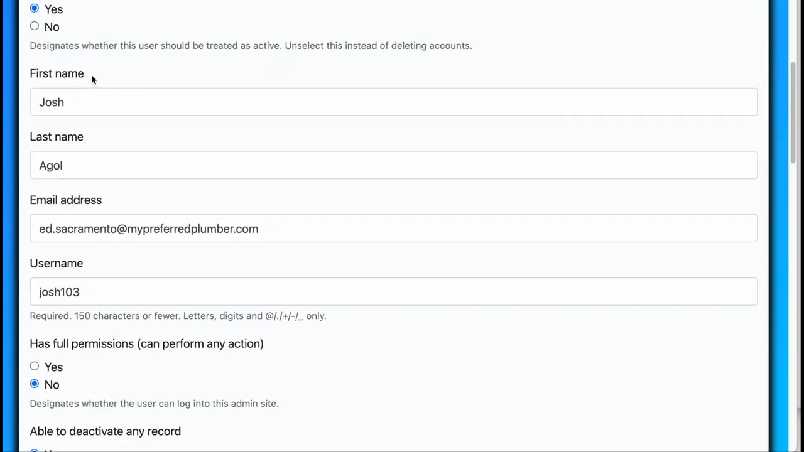Click the "Username" field label
This screenshot has width=804, height=452.
point(56,263)
